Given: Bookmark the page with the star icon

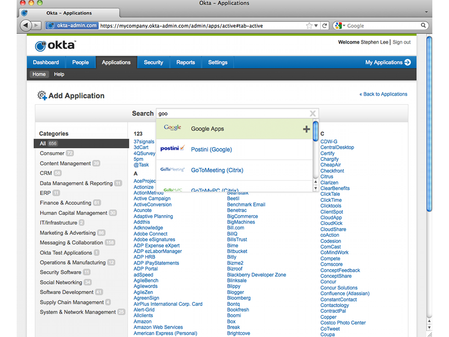Looking at the screenshot, I should (x=310, y=26).
